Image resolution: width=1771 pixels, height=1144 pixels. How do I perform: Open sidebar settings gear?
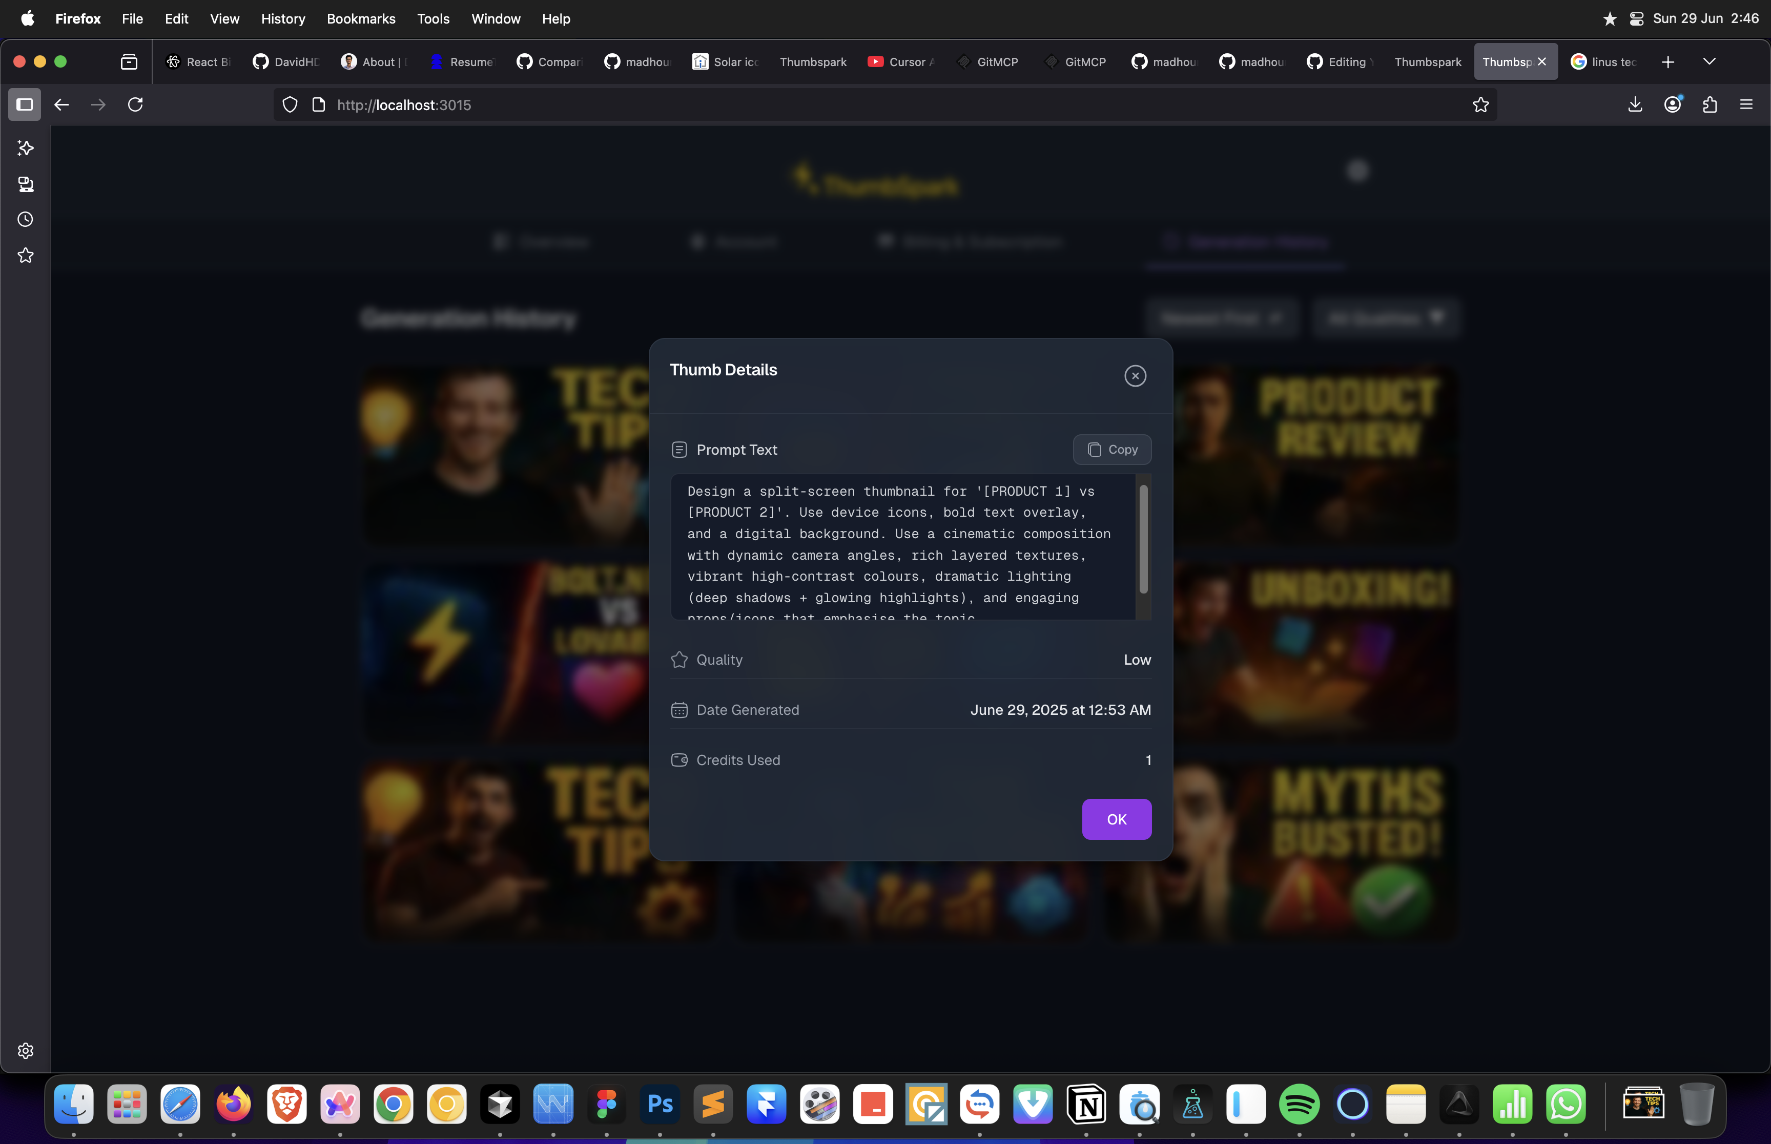25,1050
